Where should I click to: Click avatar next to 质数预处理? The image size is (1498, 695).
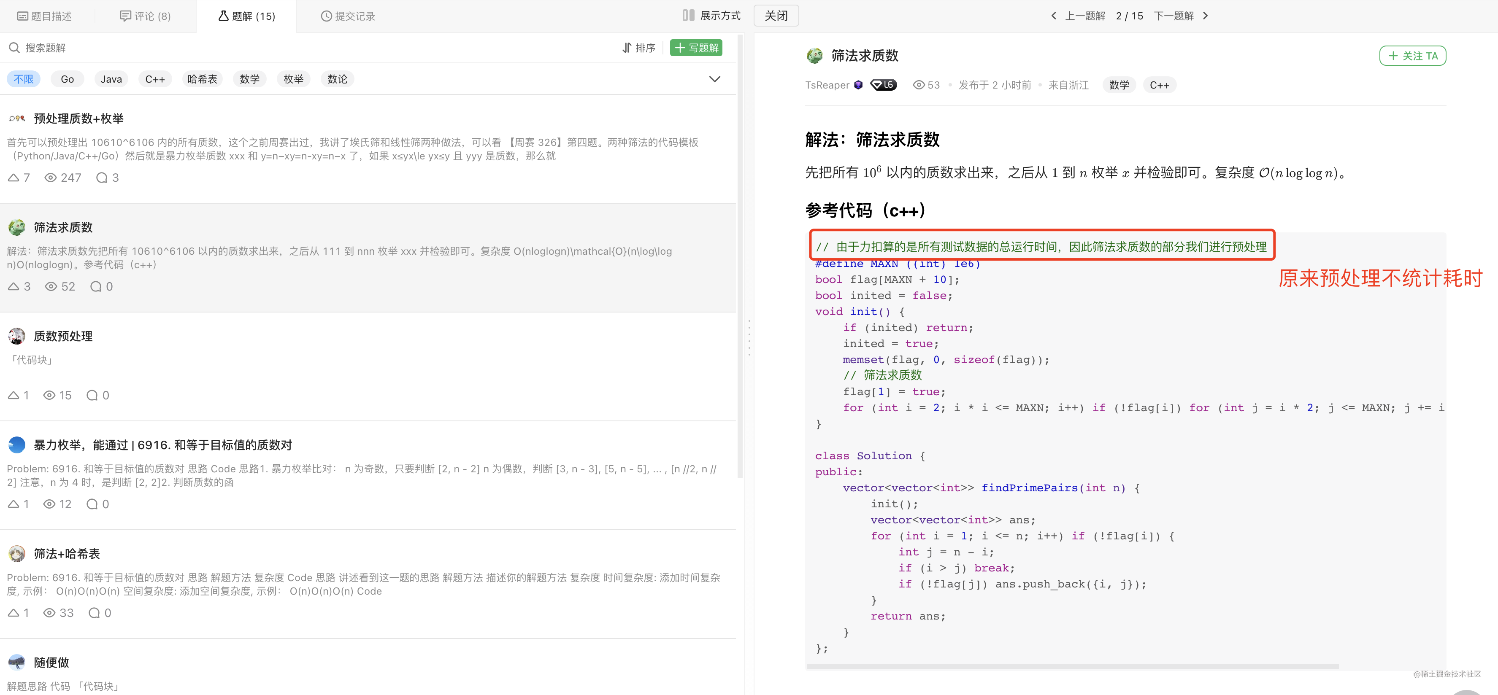pos(17,336)
